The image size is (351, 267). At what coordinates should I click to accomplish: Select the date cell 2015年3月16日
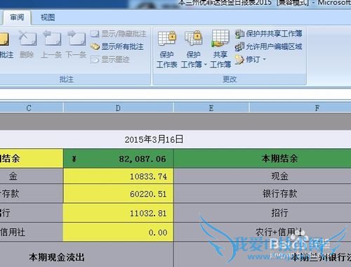(154, 140)
